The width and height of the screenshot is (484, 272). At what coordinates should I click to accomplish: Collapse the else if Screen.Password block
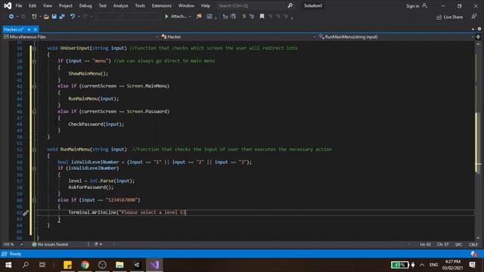(34, 112)
